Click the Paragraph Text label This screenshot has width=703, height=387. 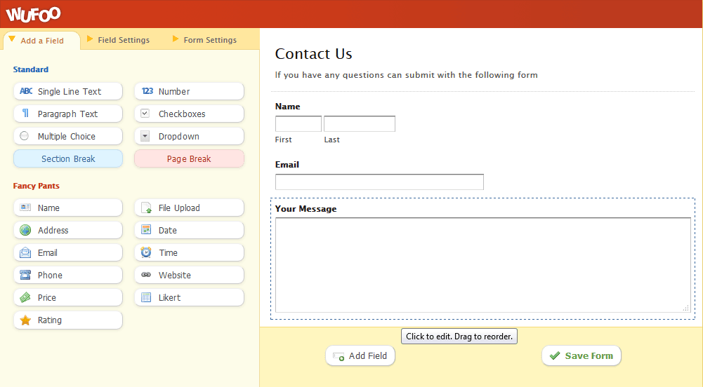coord(67,114)
